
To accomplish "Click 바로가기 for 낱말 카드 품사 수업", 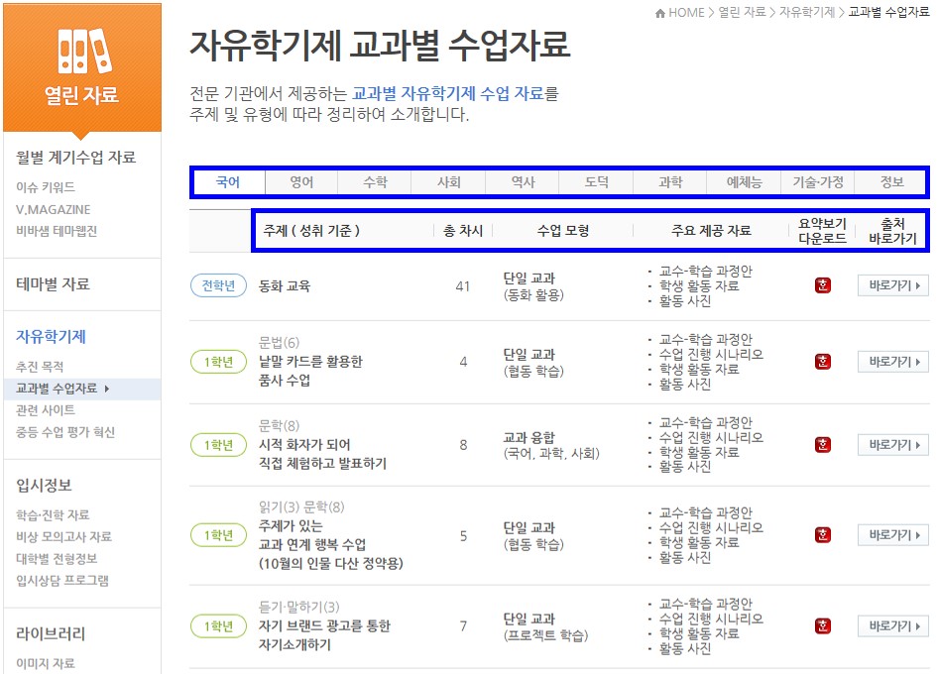I will pyautogui.click(x=893, y=361).
